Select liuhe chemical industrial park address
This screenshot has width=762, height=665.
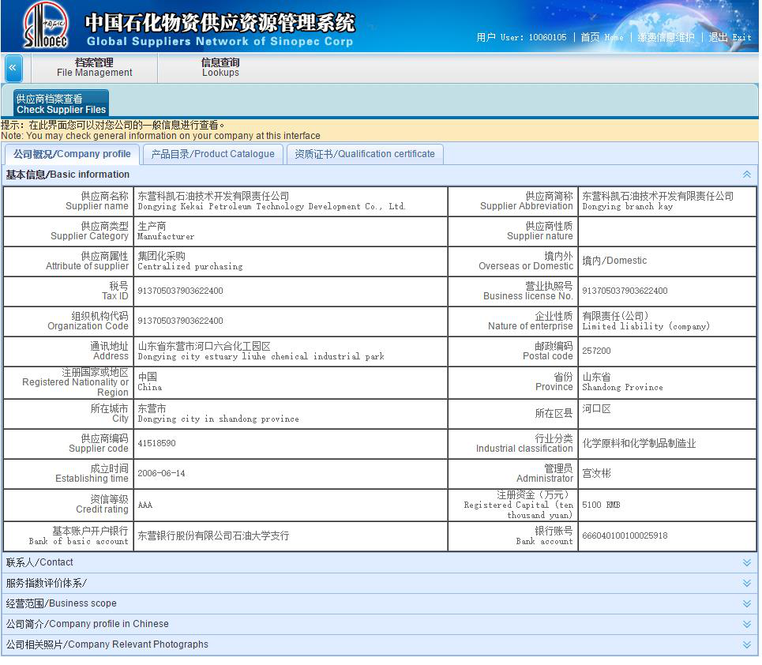tap(261, 351)
